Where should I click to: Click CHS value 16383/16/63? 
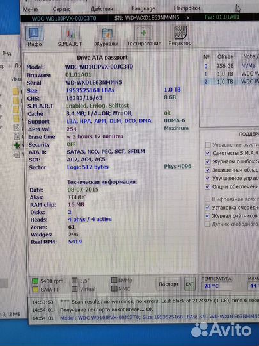84,98
